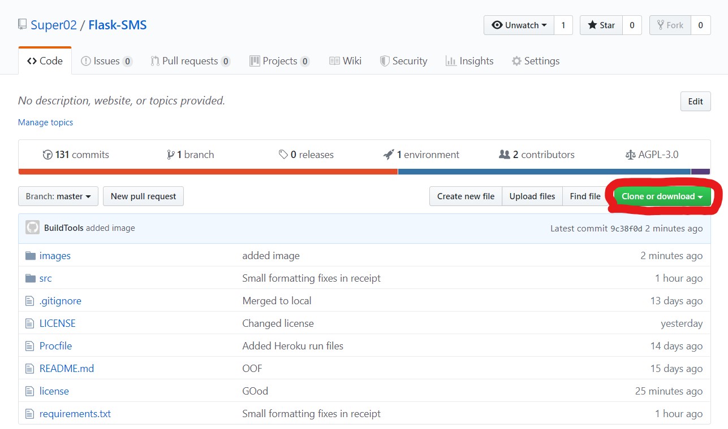Image resolution: width=728 pixels, height=429 pixels.
Task: Click the images folder icon
Action: [31, 256]
